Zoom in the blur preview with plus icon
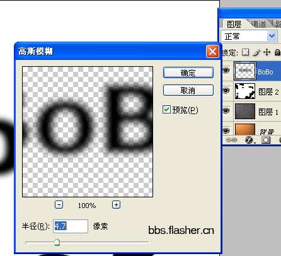 point(116,204)
